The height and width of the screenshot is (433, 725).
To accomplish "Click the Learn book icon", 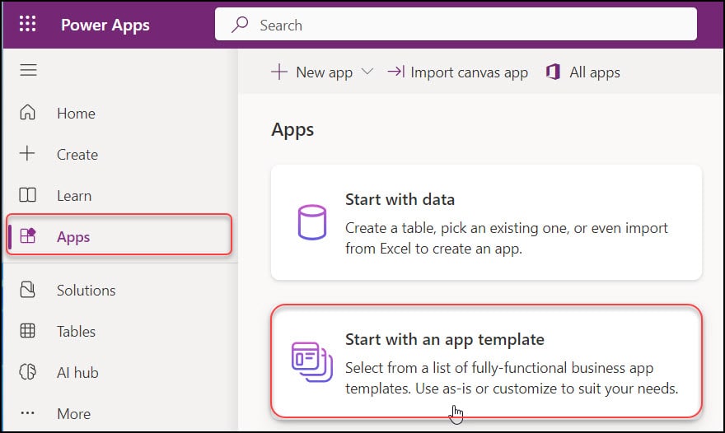I will (x=28, y=194).
